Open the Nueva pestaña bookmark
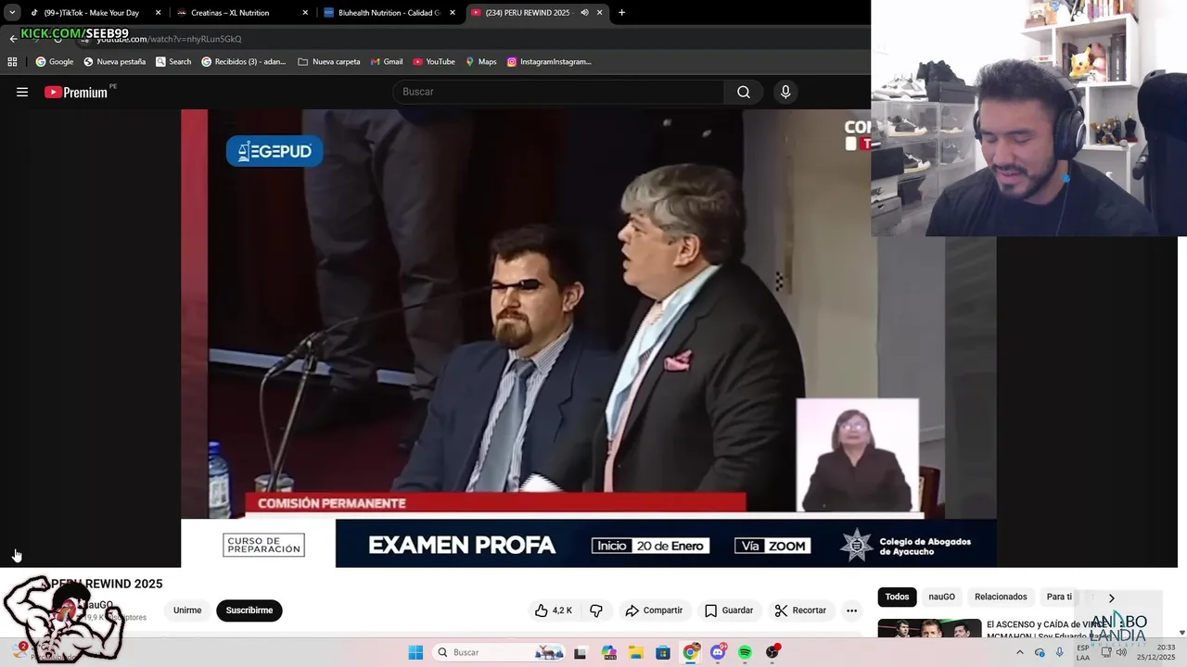1187x667 pixels. pyautogui.click(x=114, y=62)
